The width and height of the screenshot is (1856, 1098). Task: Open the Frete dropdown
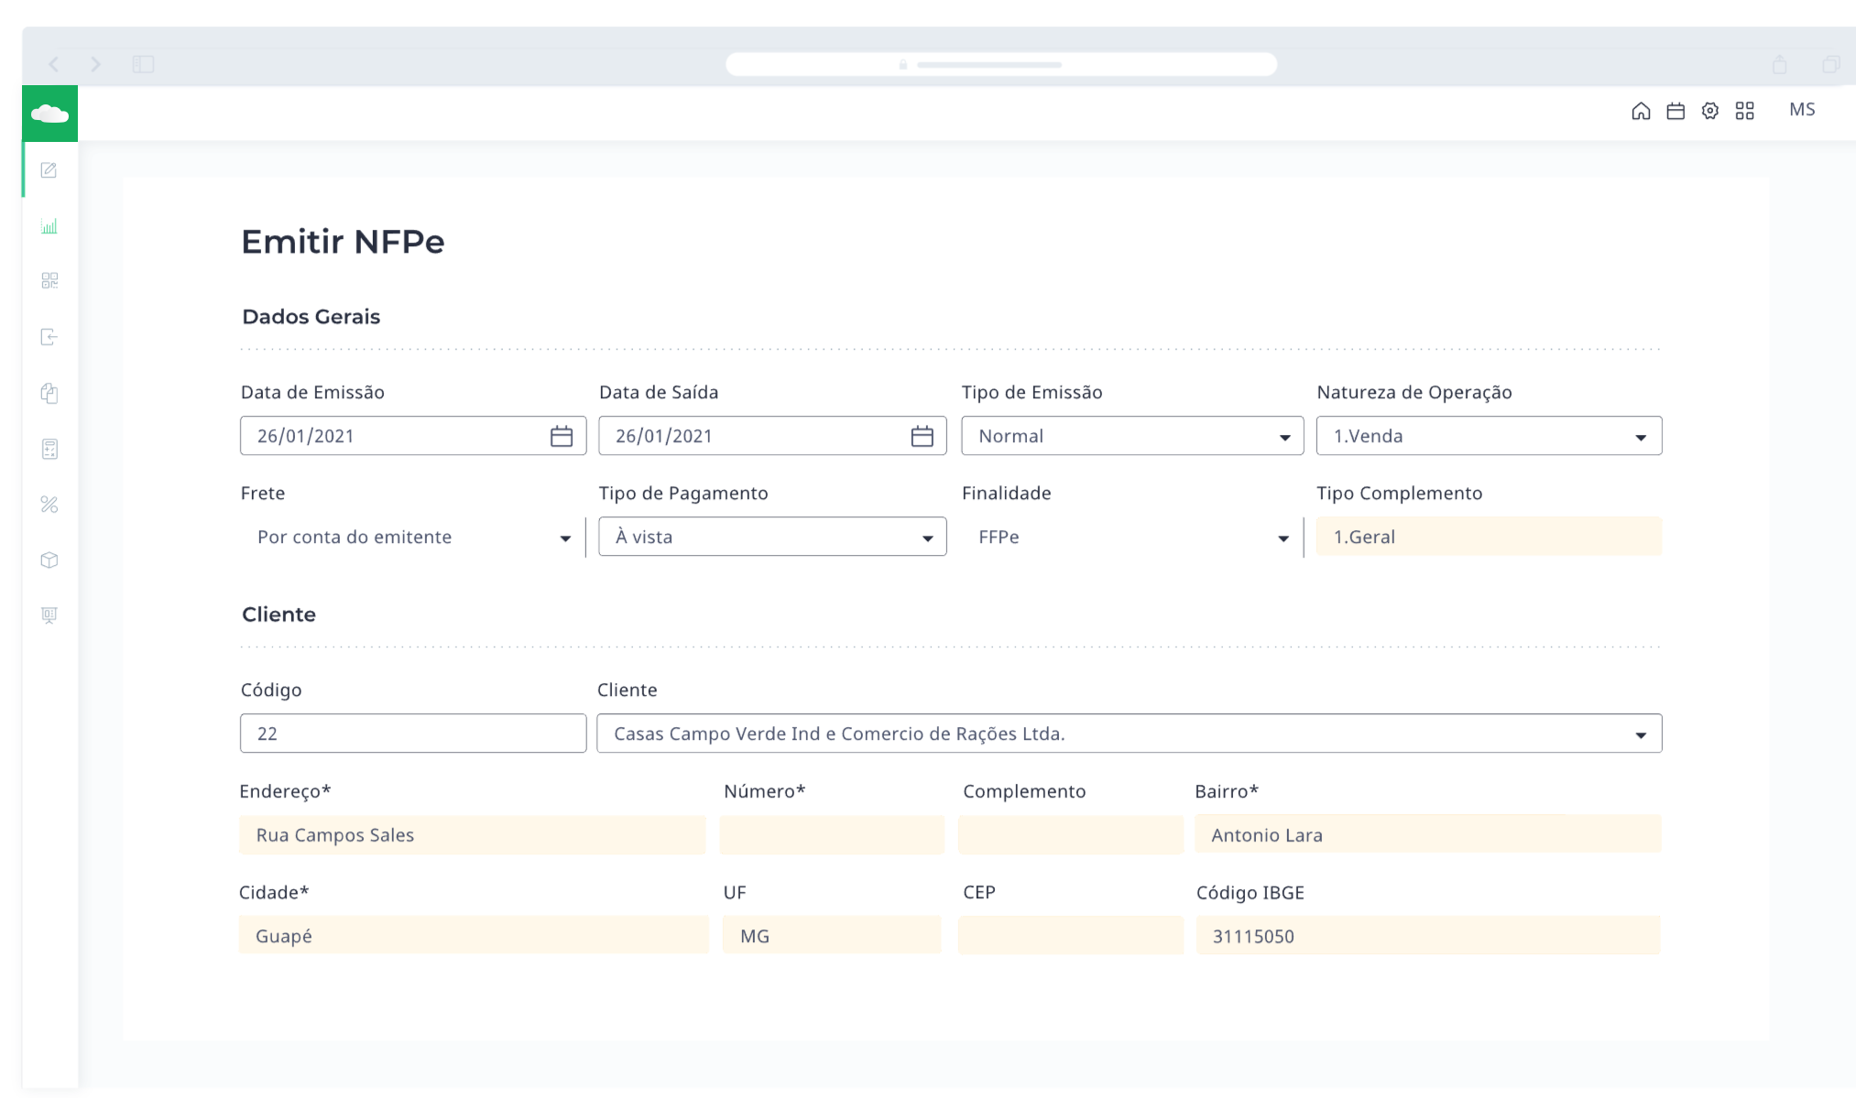pos(412,537)
